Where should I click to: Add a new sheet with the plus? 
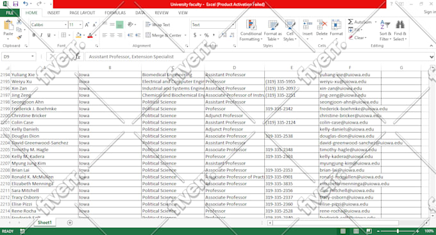coord(70,222)
